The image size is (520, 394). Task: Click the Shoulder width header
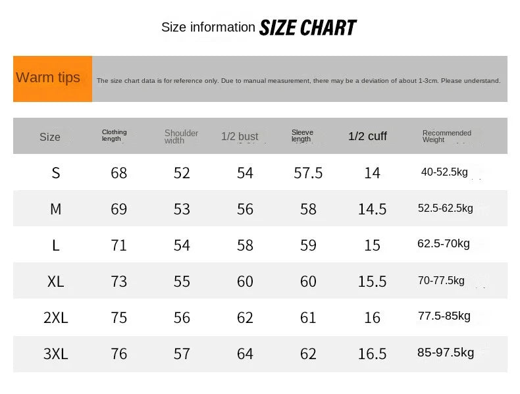(181, 137)
